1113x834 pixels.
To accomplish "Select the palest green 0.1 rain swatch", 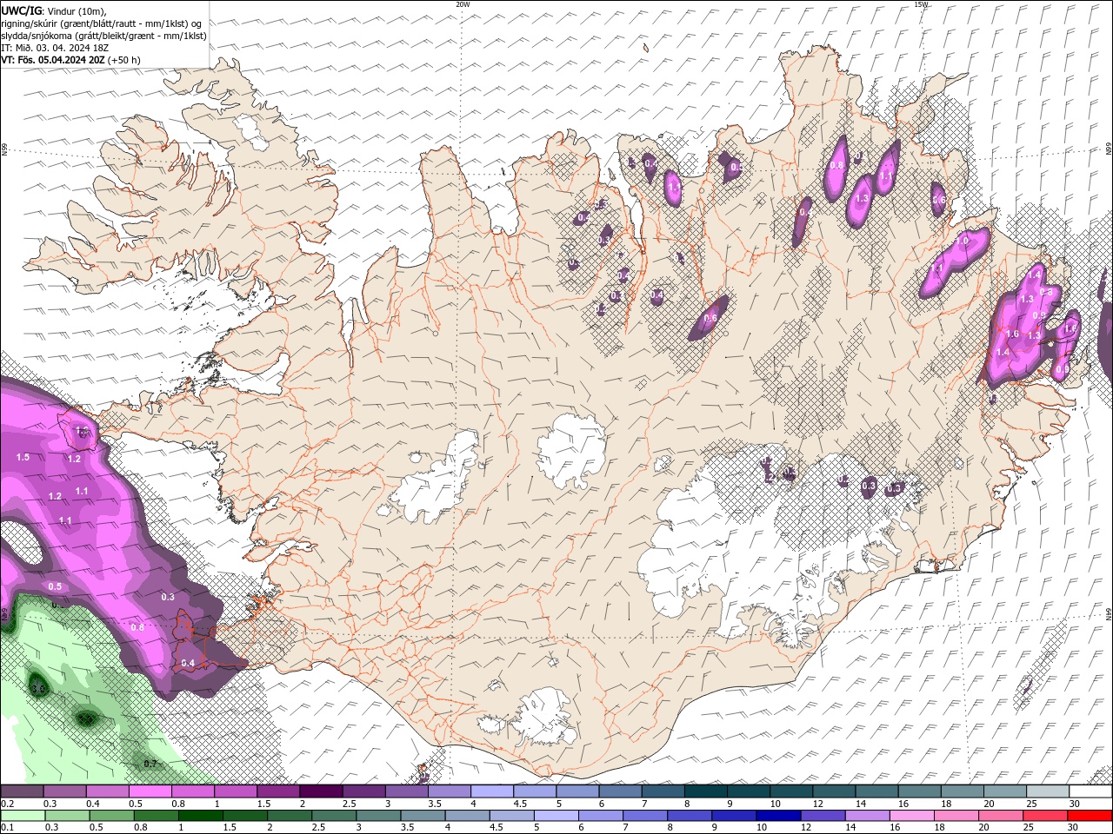I will pyautogui.click(x=23, y=816).
